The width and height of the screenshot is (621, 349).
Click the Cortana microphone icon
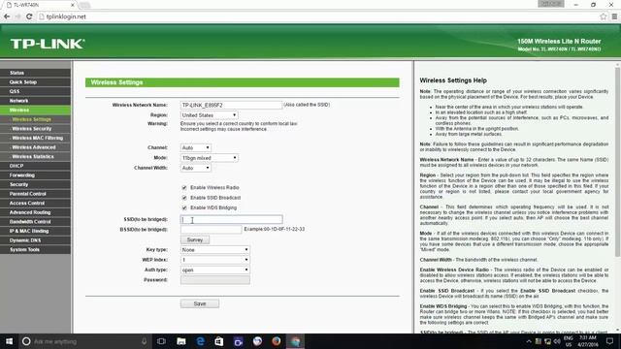(x=145, y=341)
